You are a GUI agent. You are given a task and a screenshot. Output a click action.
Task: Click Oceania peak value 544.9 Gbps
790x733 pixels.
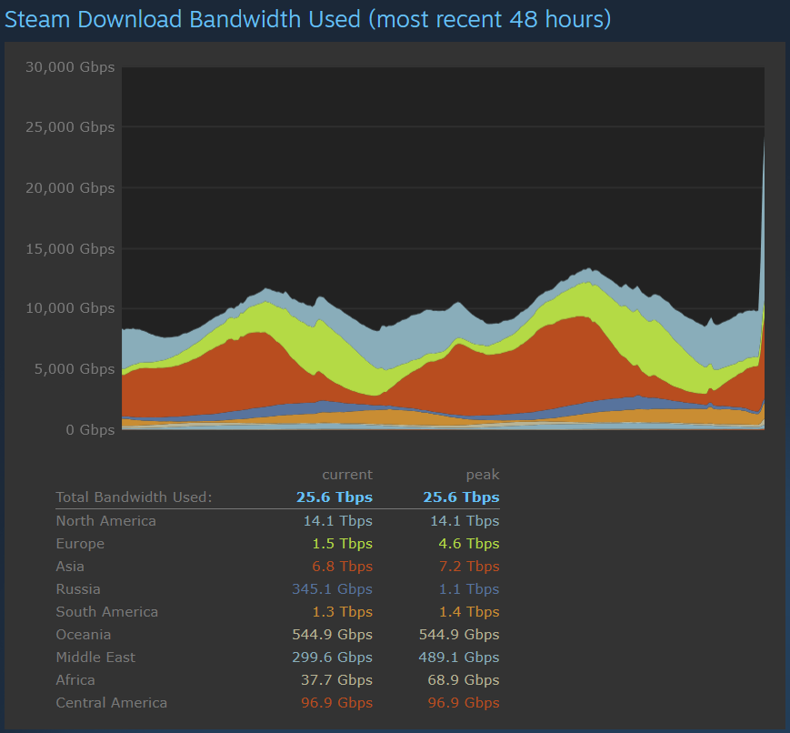[459, 634]
